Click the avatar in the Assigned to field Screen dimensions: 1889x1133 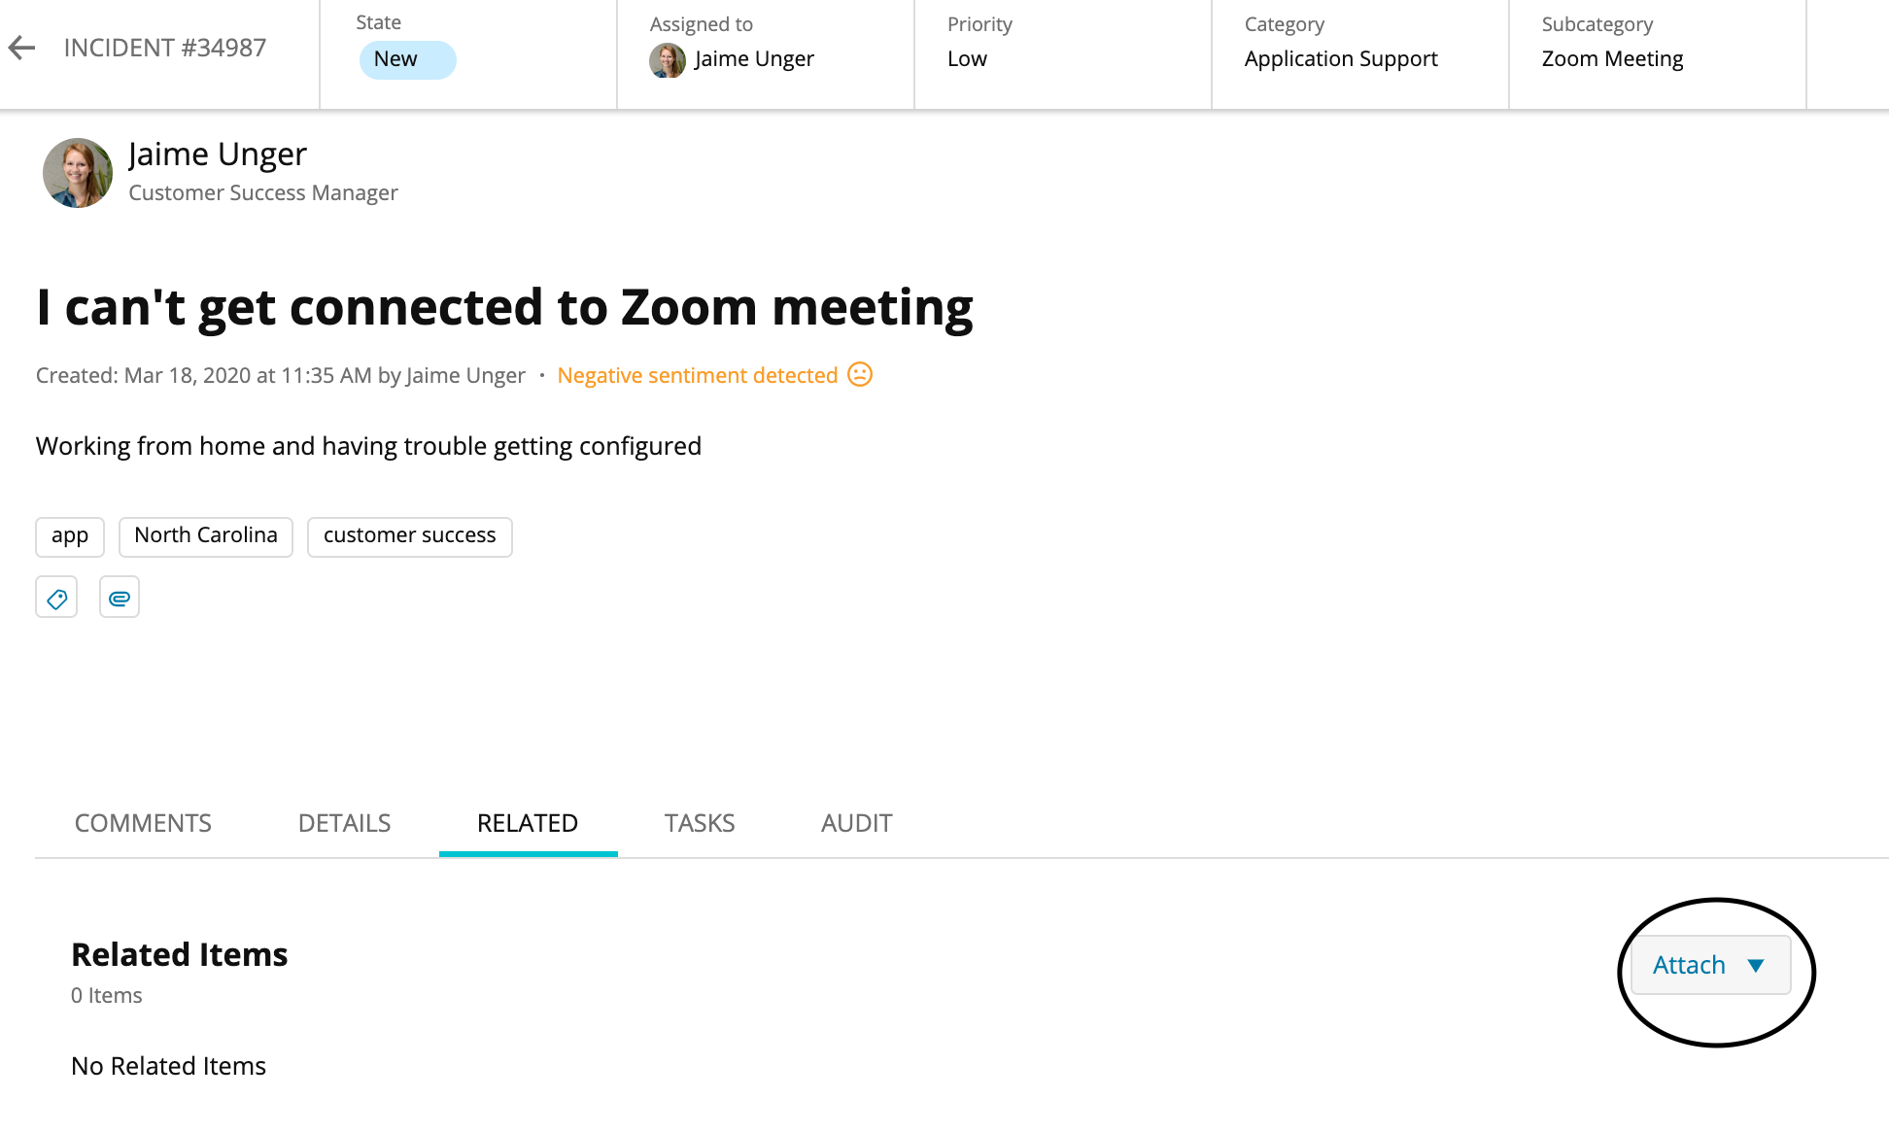pos(667,60)
